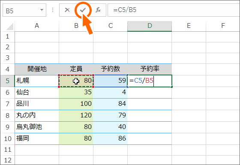Select column B header
Image resolution: width=240 pixels, height=165 pixels.
[x=76, y=26]
